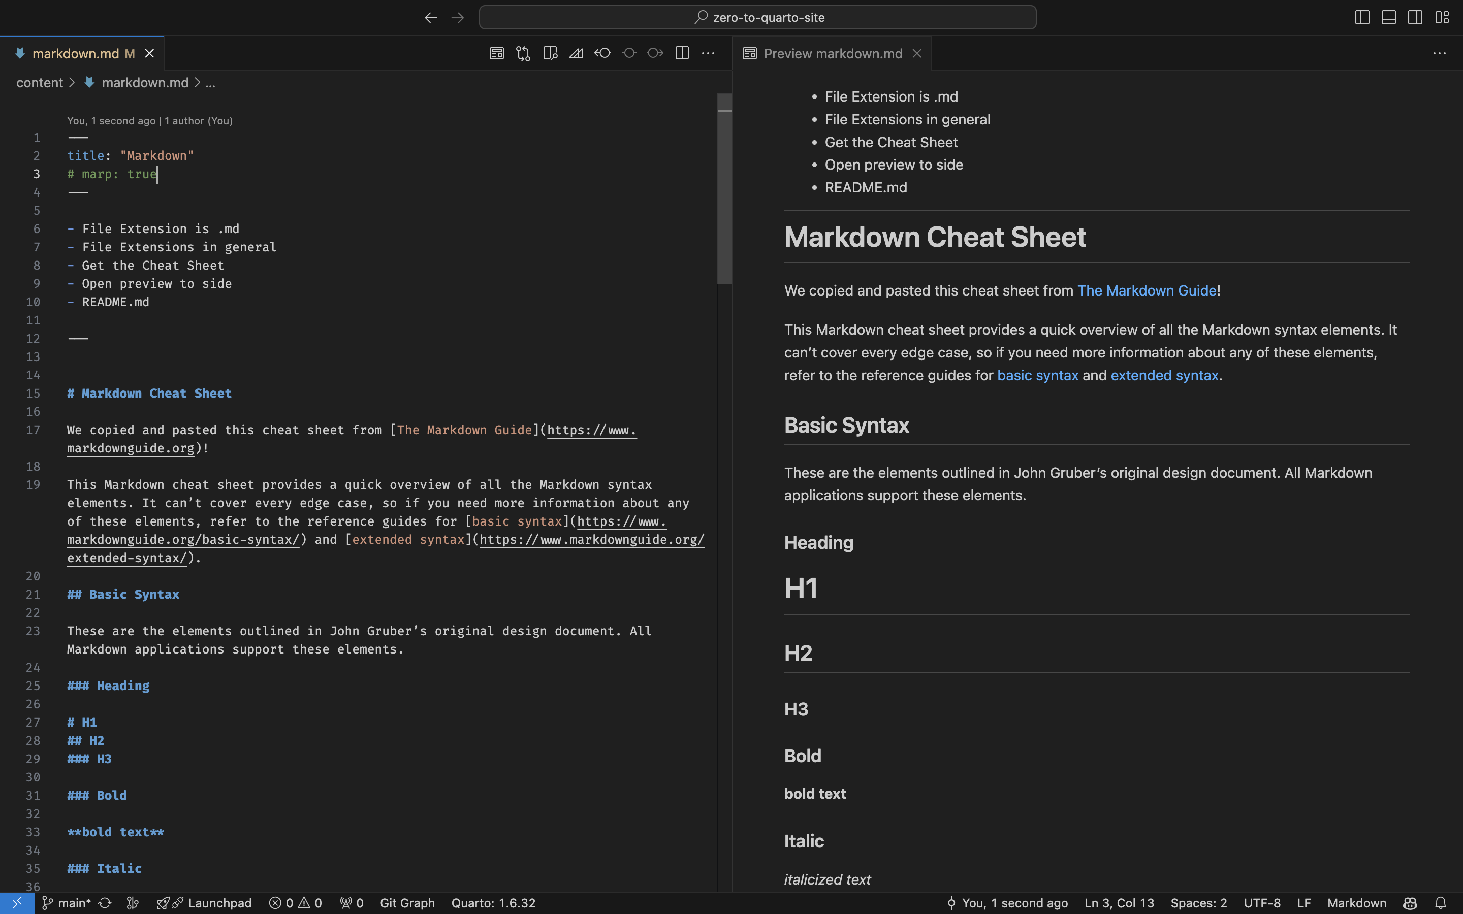This screenshot has width=1463, height=914.
Task: Click the compare changes (git arrows) icon
Action: 524,53
